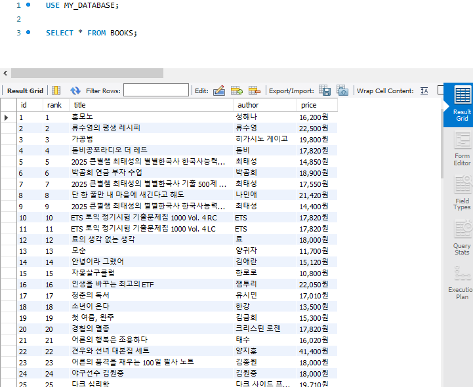The height and width of the screenshot is (387, 473).
Task: Click the editor horizontal scrollbar thumb
Action: tap(87, 73)
